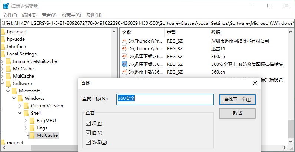Expand the BagMRU key
The width and height of the screenshot is (295, 152).
coord(26,121)
